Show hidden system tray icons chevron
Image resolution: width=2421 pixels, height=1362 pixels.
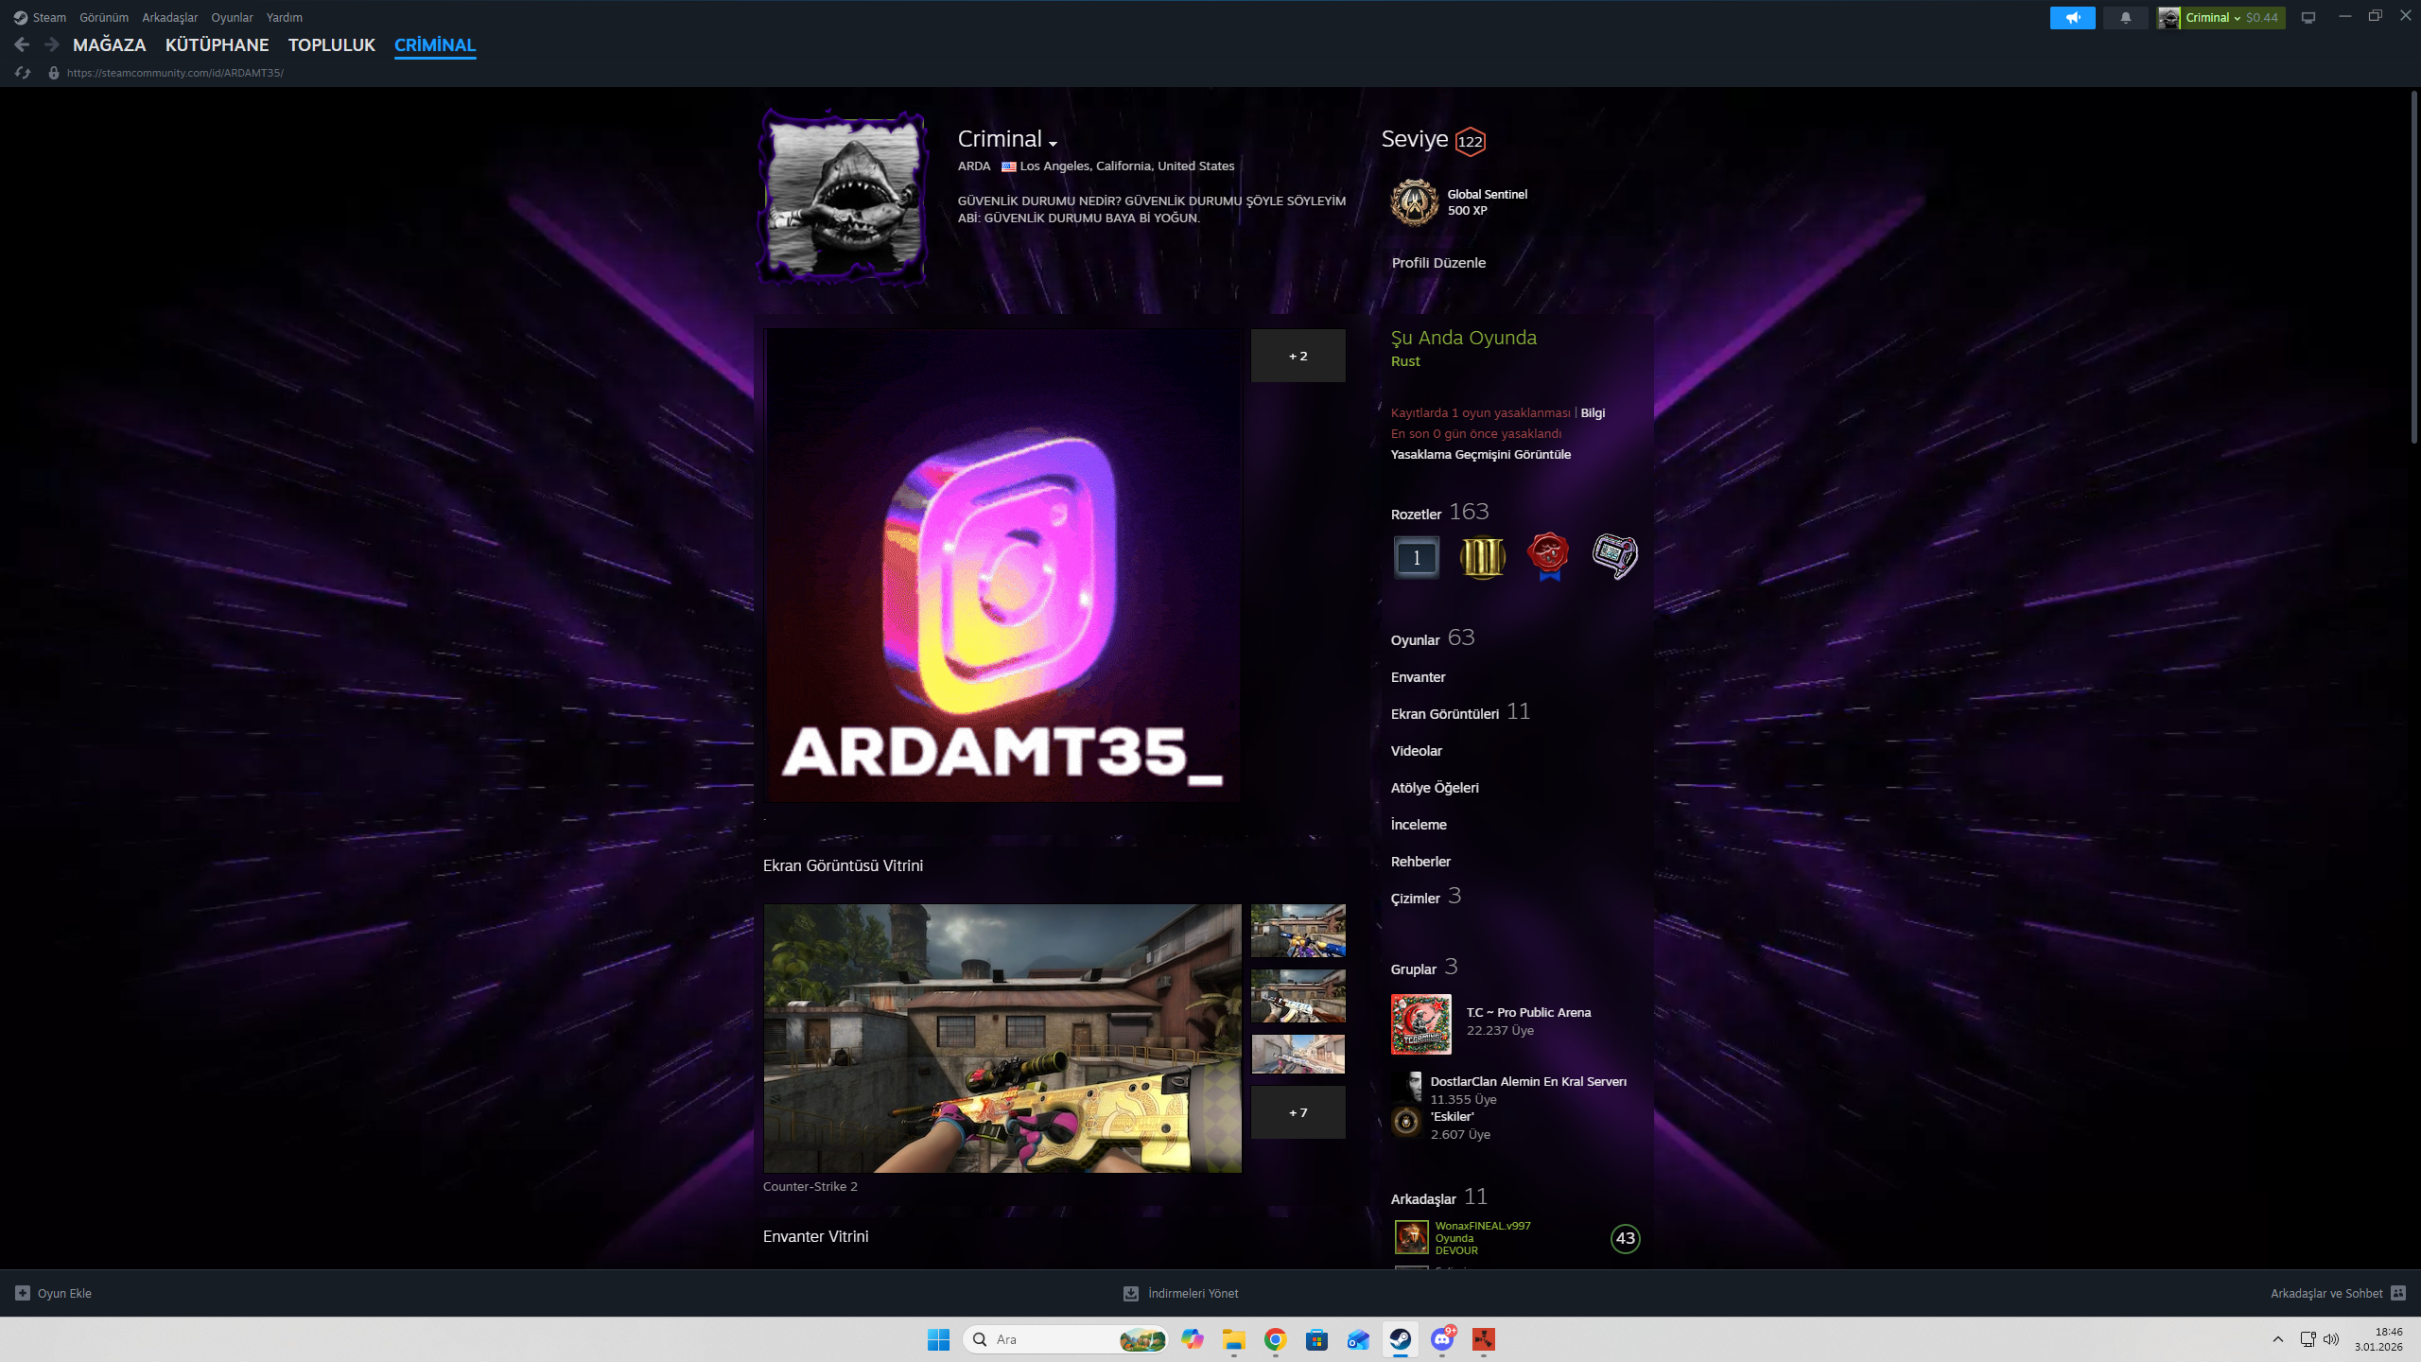[2278, 1339]
